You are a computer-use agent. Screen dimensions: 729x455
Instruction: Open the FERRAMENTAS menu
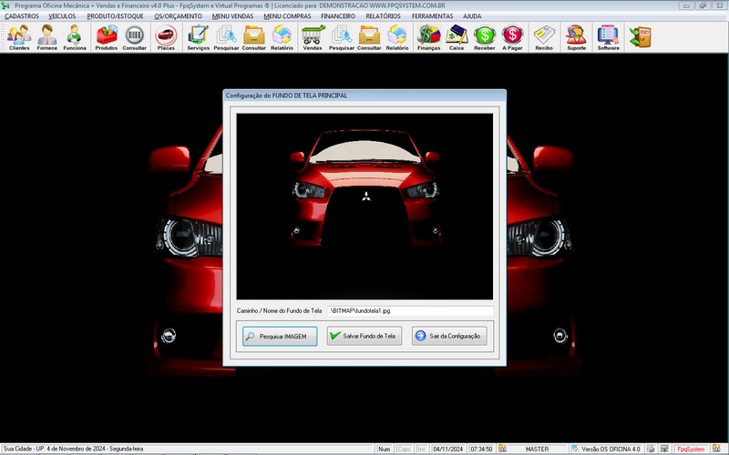[x=433, y=15]
